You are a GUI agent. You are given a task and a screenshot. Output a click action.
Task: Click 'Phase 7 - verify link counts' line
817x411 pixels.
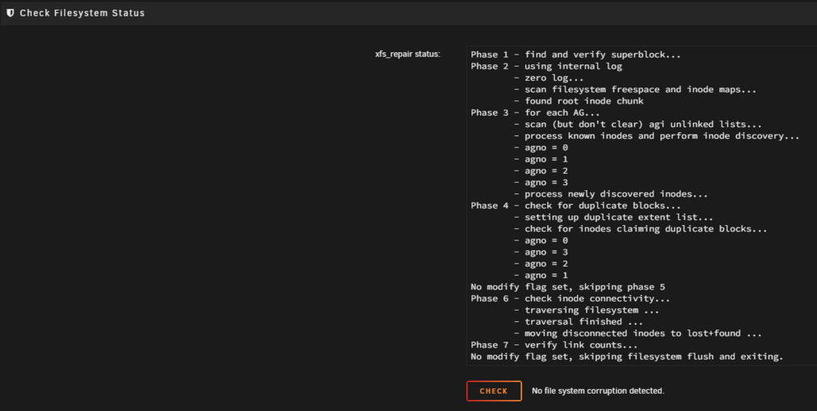click(x=554, y=345)
